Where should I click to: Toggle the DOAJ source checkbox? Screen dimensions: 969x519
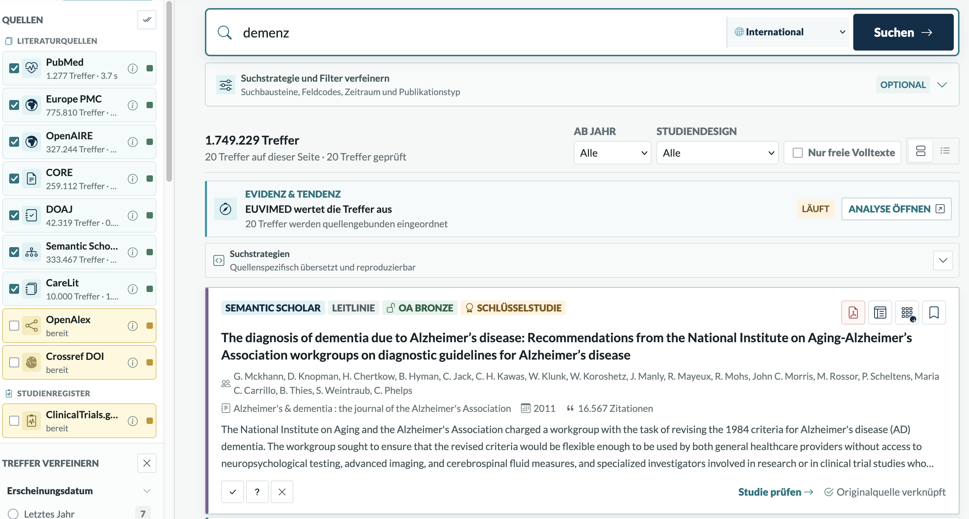coord(14,215)
